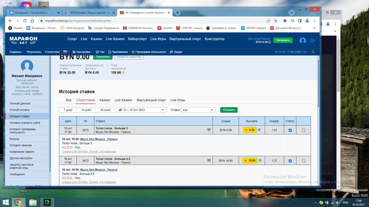Switch to the Казино history tab
This screenshot has width=369, height=207.
pos(105,100)
